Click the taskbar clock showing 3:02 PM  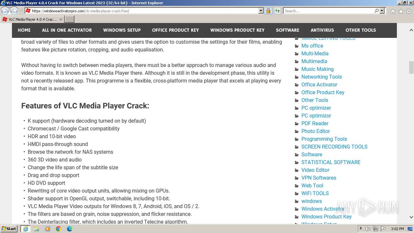tap(397, 229)
